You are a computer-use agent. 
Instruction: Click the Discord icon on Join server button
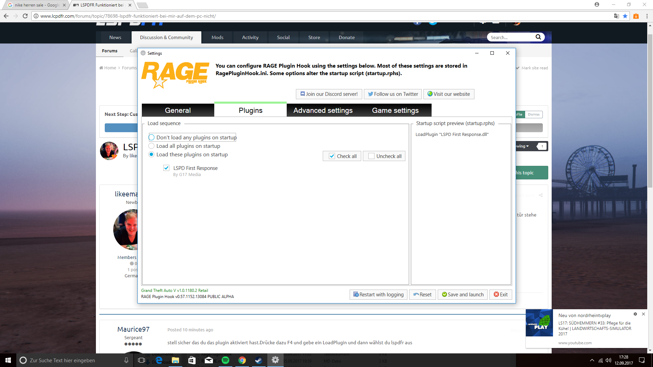[x=302, y=94]
